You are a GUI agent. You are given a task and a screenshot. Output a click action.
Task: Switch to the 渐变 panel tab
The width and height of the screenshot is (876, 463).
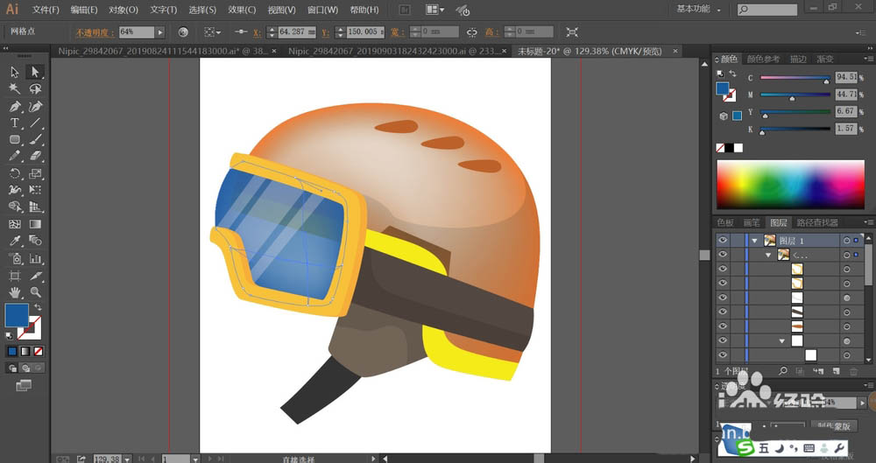click(x=825, y=59)
